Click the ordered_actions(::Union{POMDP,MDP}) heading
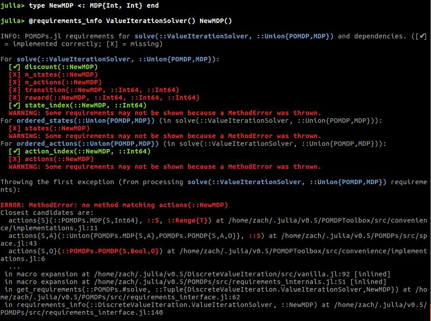The width and height of the screenshot is (431, 321). pos(88,144)
